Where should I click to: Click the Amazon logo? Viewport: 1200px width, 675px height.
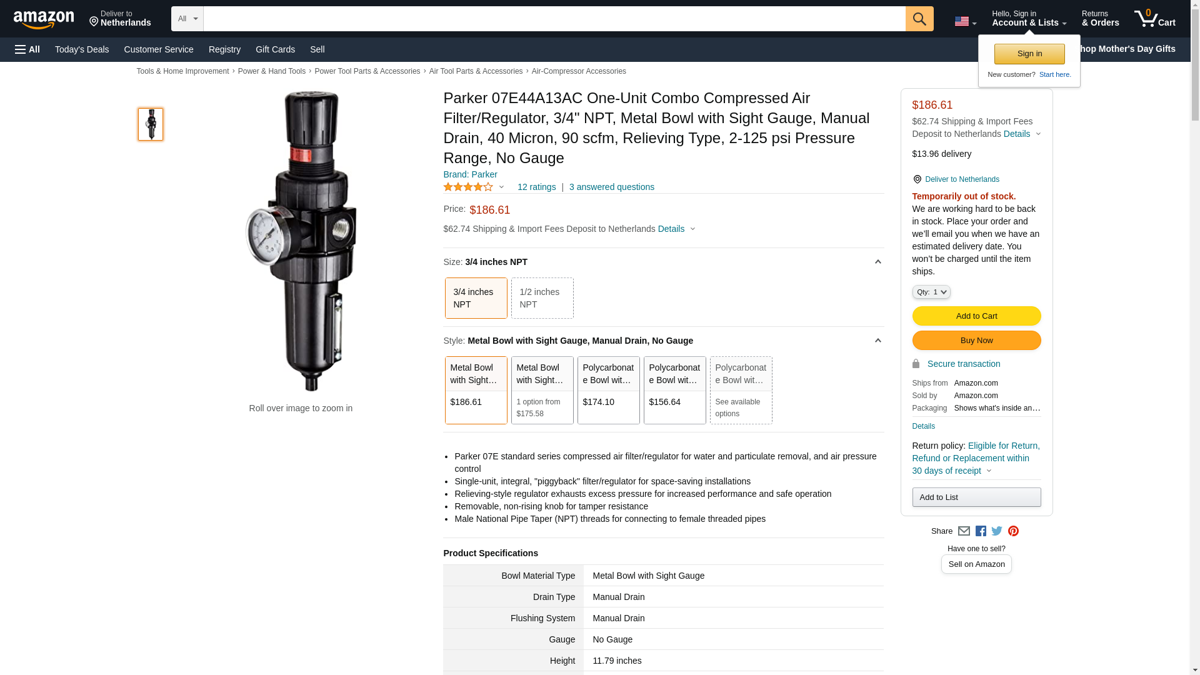click(x=44, y=19)
